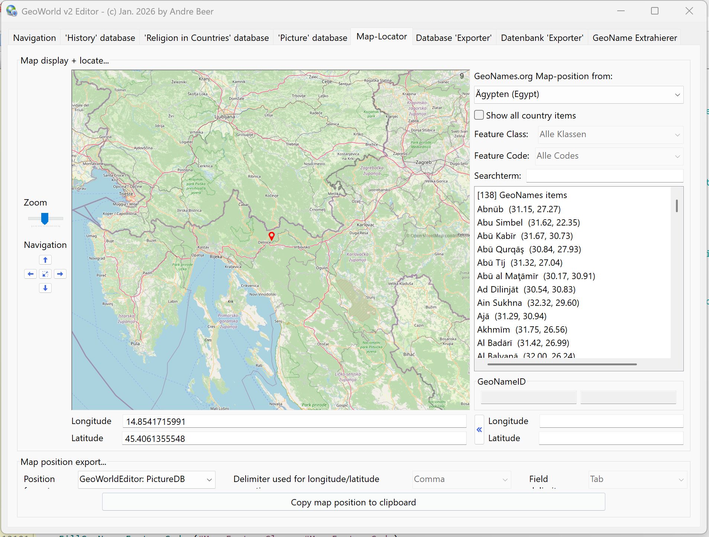Click the Zoom slider handle

(x=45, y=219)
